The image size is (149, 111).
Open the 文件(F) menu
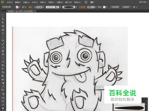point(10,2)
